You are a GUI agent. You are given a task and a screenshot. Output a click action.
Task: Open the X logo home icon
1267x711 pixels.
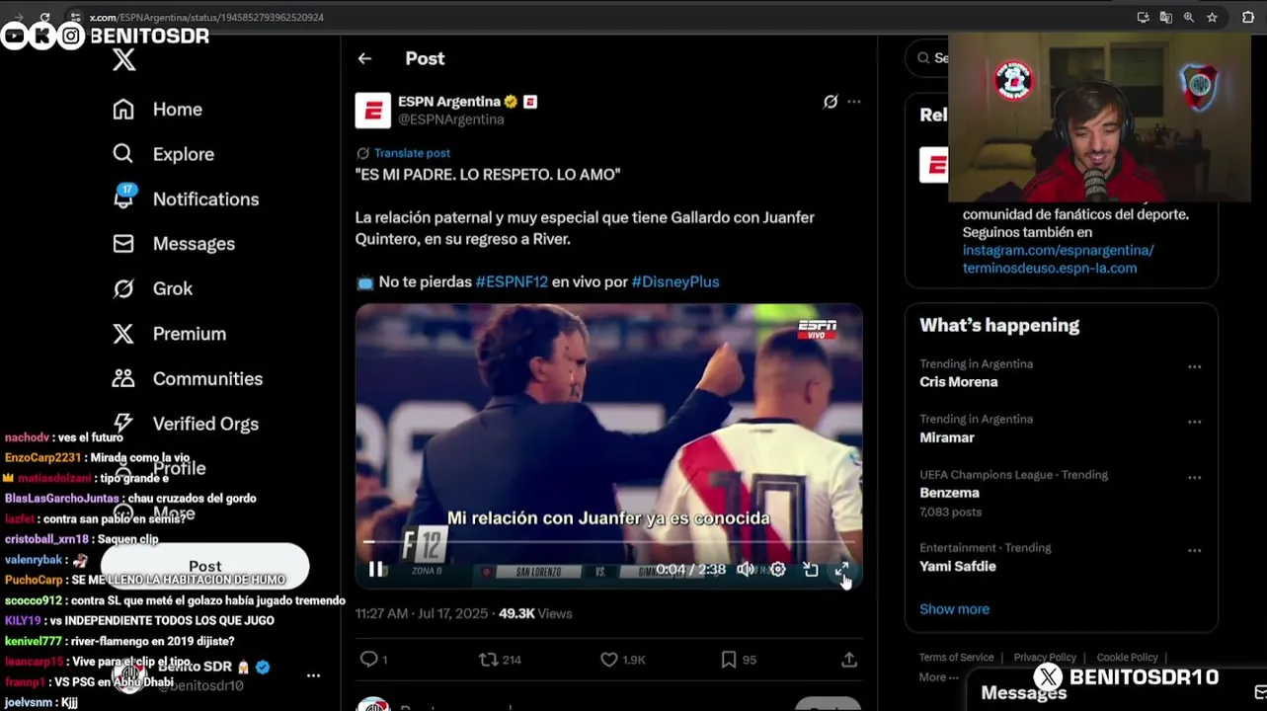coord(123,60)
